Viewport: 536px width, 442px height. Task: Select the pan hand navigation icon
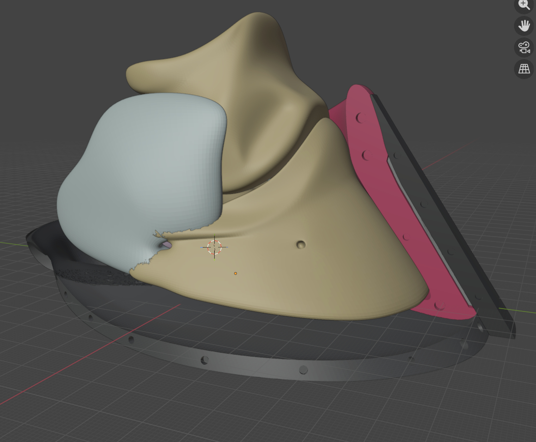pyautogui.click(x=524, y=25)
